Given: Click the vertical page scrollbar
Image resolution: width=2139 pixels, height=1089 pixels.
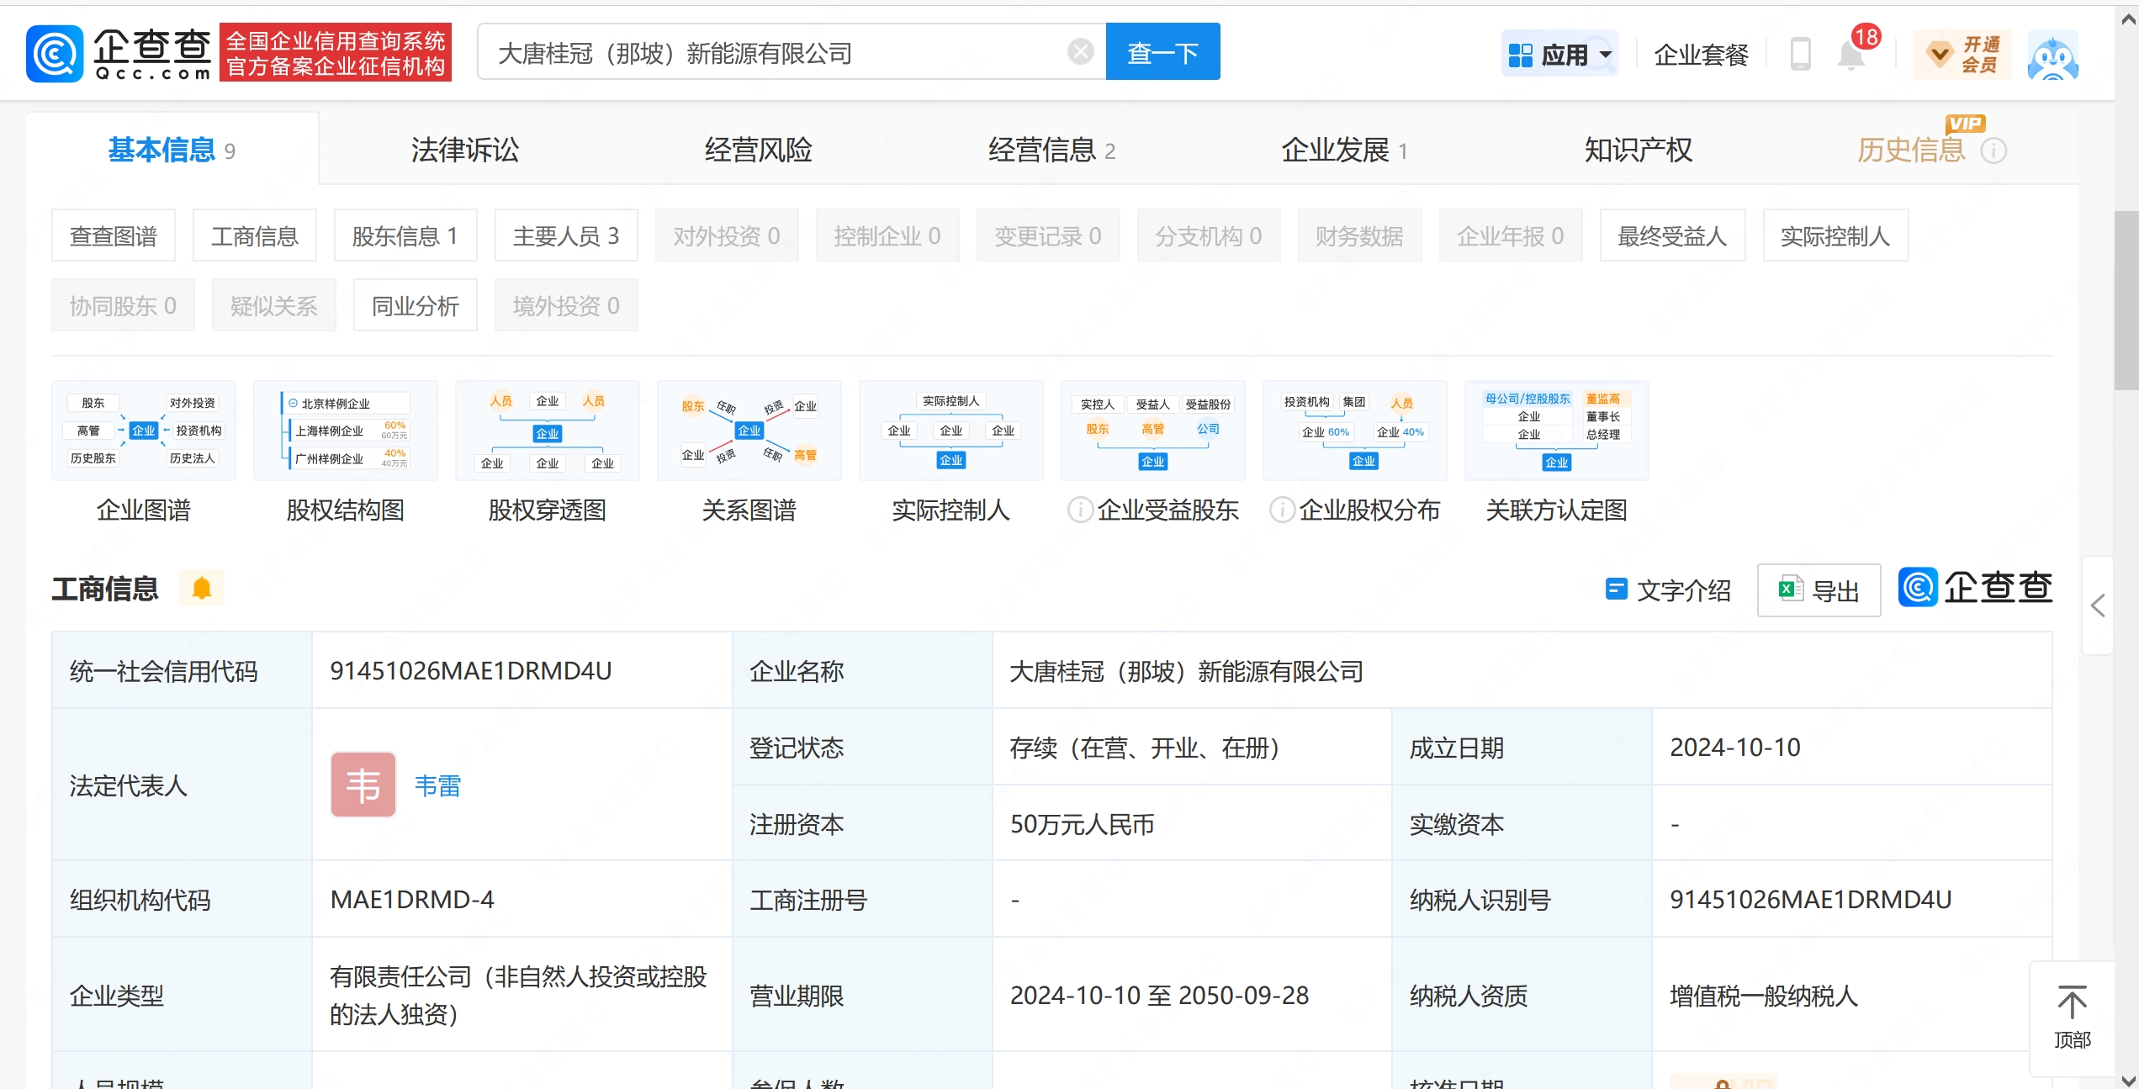Looking at the screenshot, I should point(2126,300).
